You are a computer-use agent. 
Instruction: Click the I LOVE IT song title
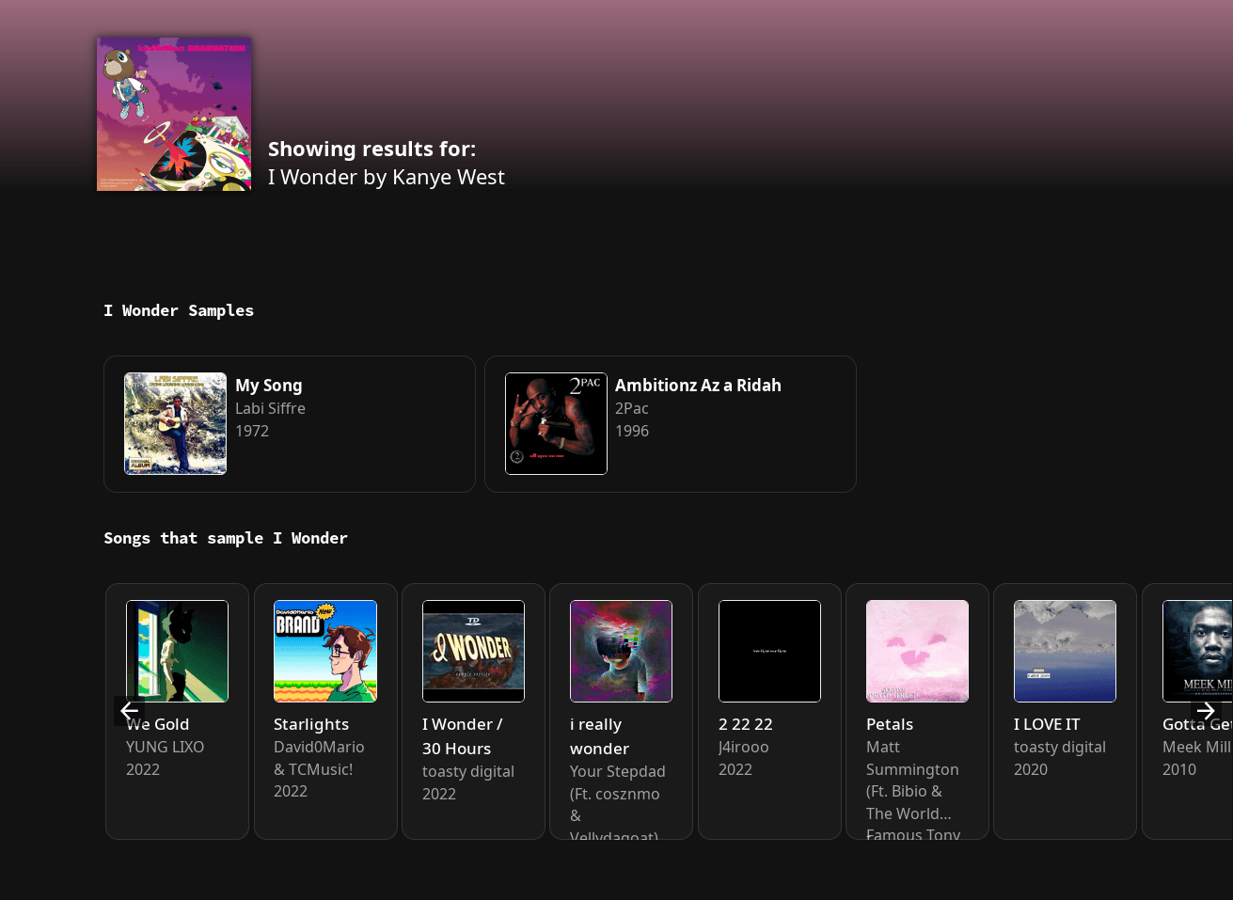1047,724
